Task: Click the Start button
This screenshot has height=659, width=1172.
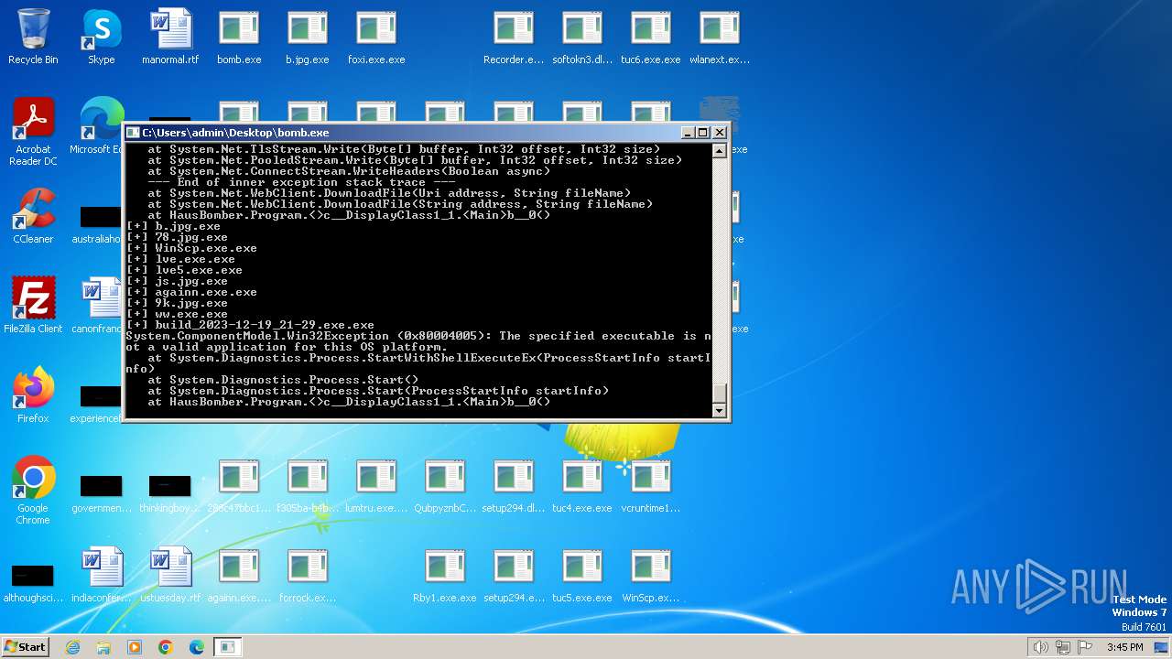Action: [x=25, y=646]
